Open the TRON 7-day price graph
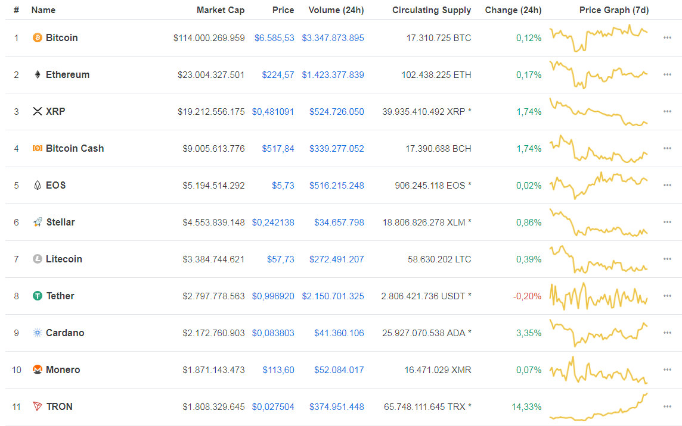 [x=599, y=407]
